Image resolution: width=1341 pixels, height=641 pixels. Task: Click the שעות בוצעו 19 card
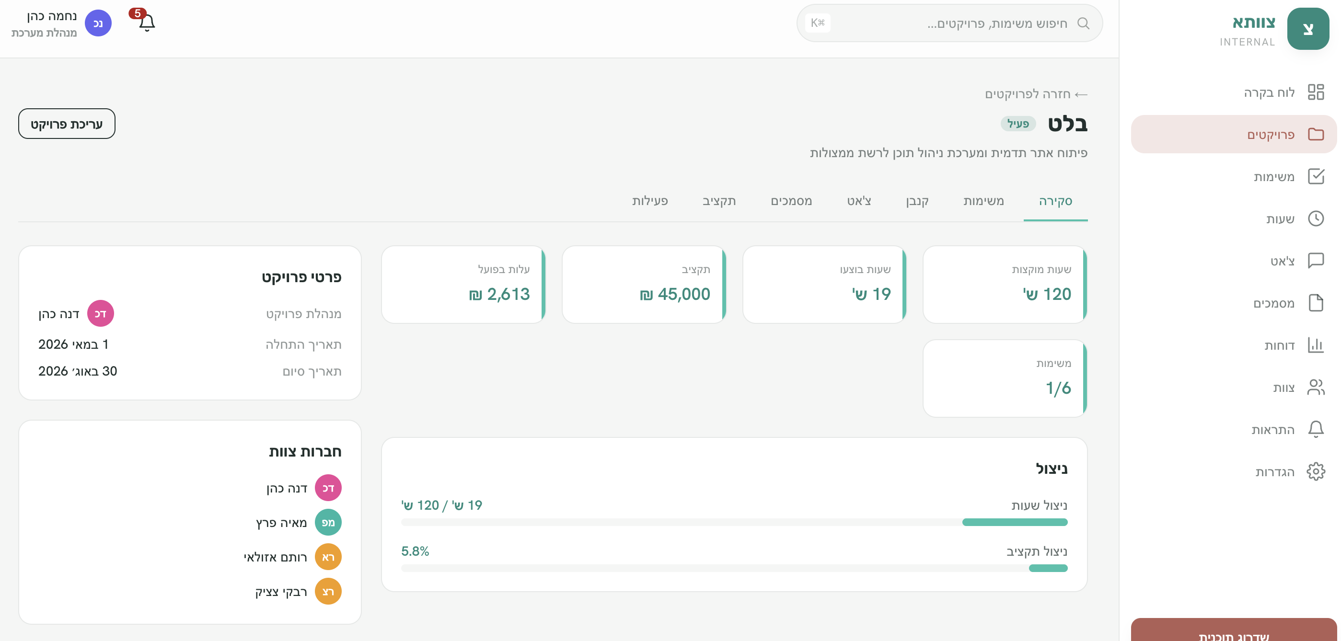pyautogui.click(x=824, y=284)
